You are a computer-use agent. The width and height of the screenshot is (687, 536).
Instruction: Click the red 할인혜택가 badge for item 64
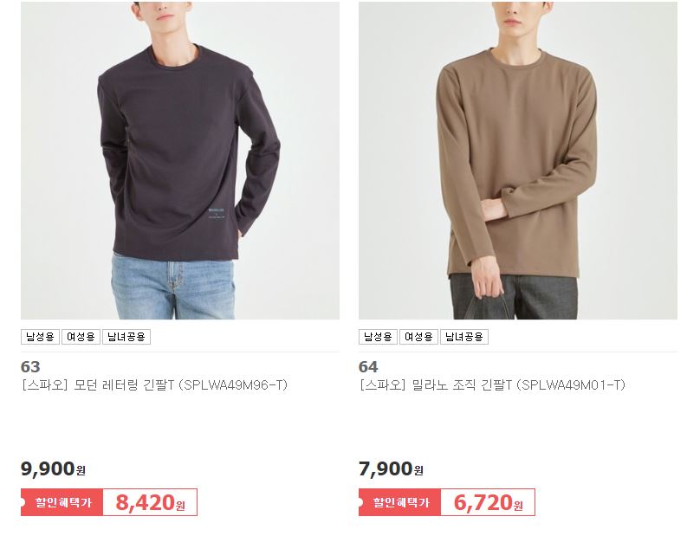tap(399, 502)
